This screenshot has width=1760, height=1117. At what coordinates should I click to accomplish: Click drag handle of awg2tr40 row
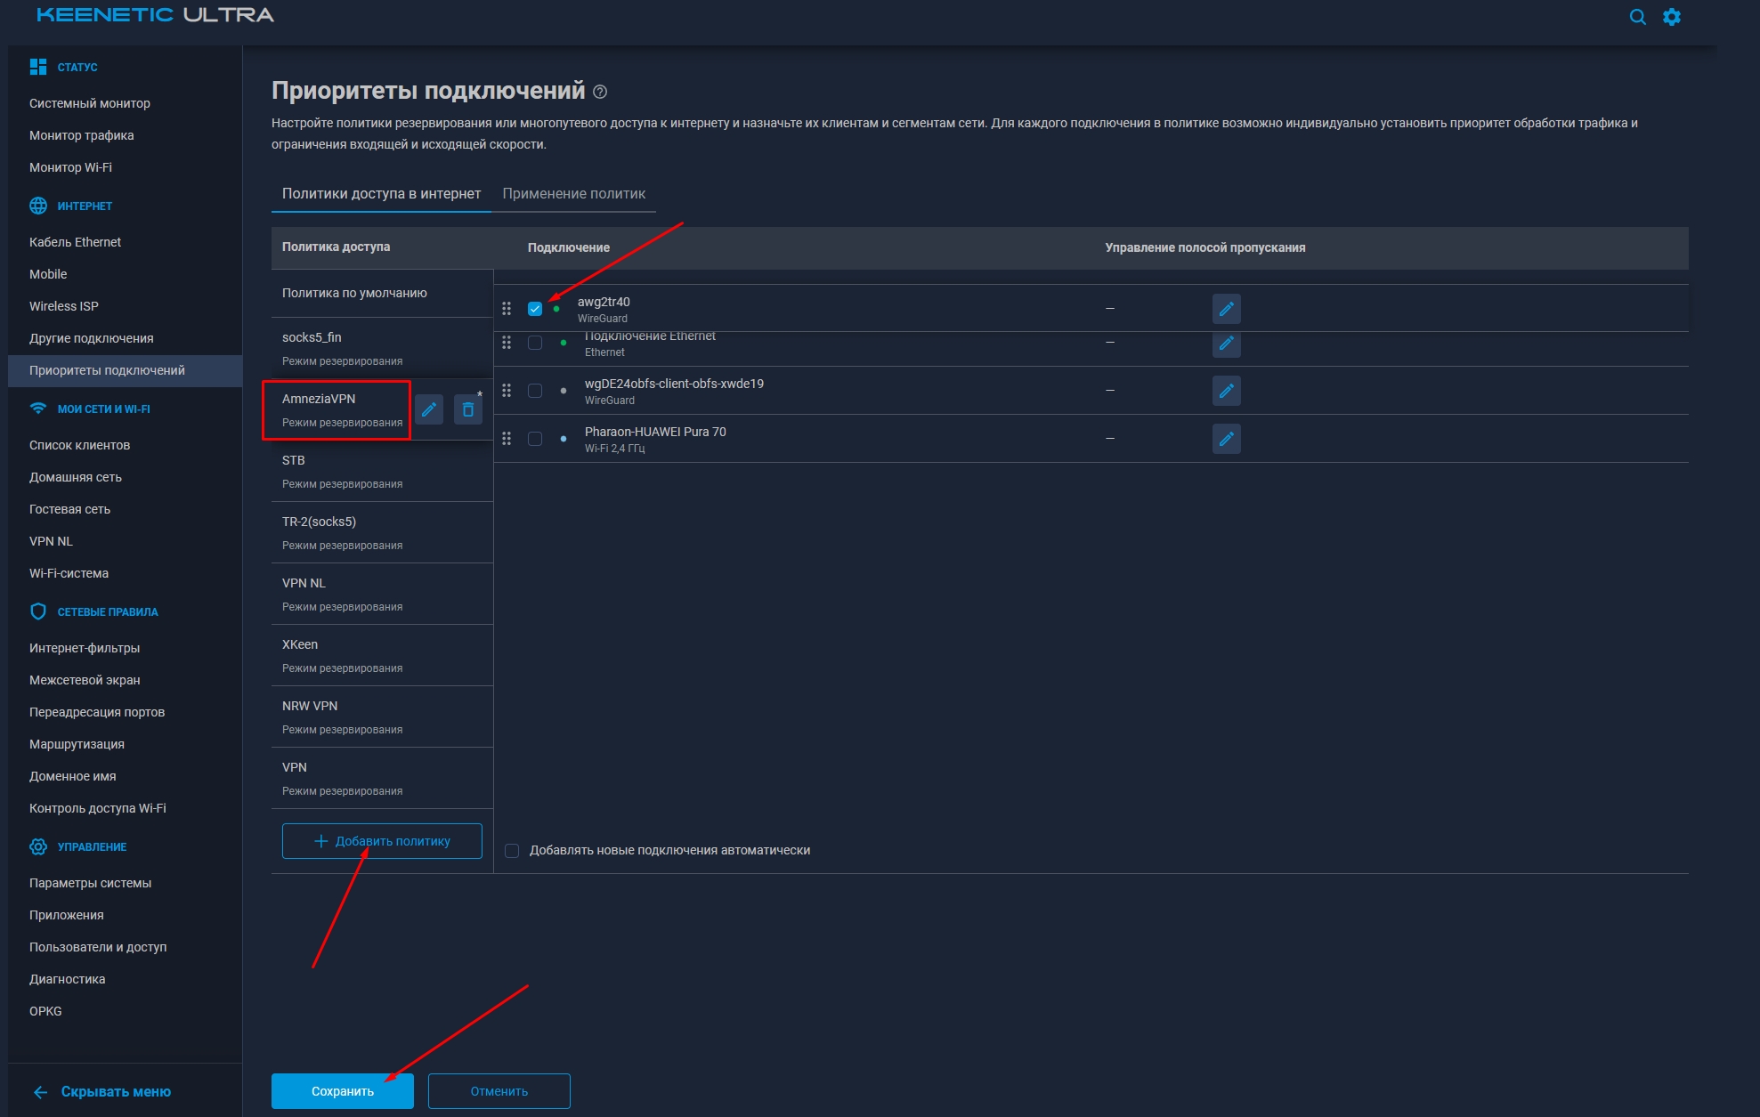507,309
